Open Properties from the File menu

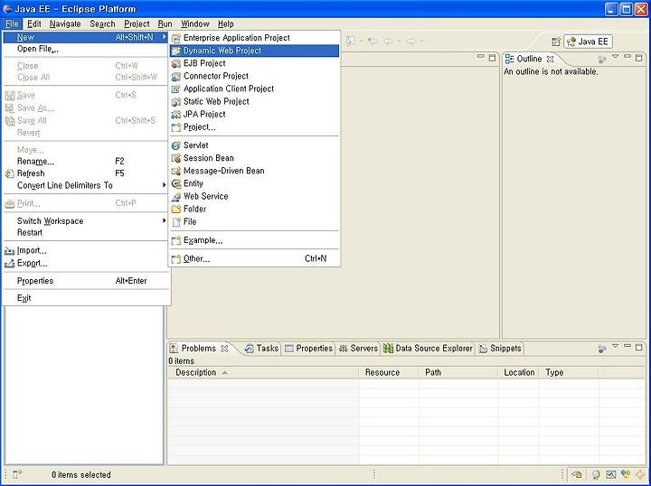85,281
